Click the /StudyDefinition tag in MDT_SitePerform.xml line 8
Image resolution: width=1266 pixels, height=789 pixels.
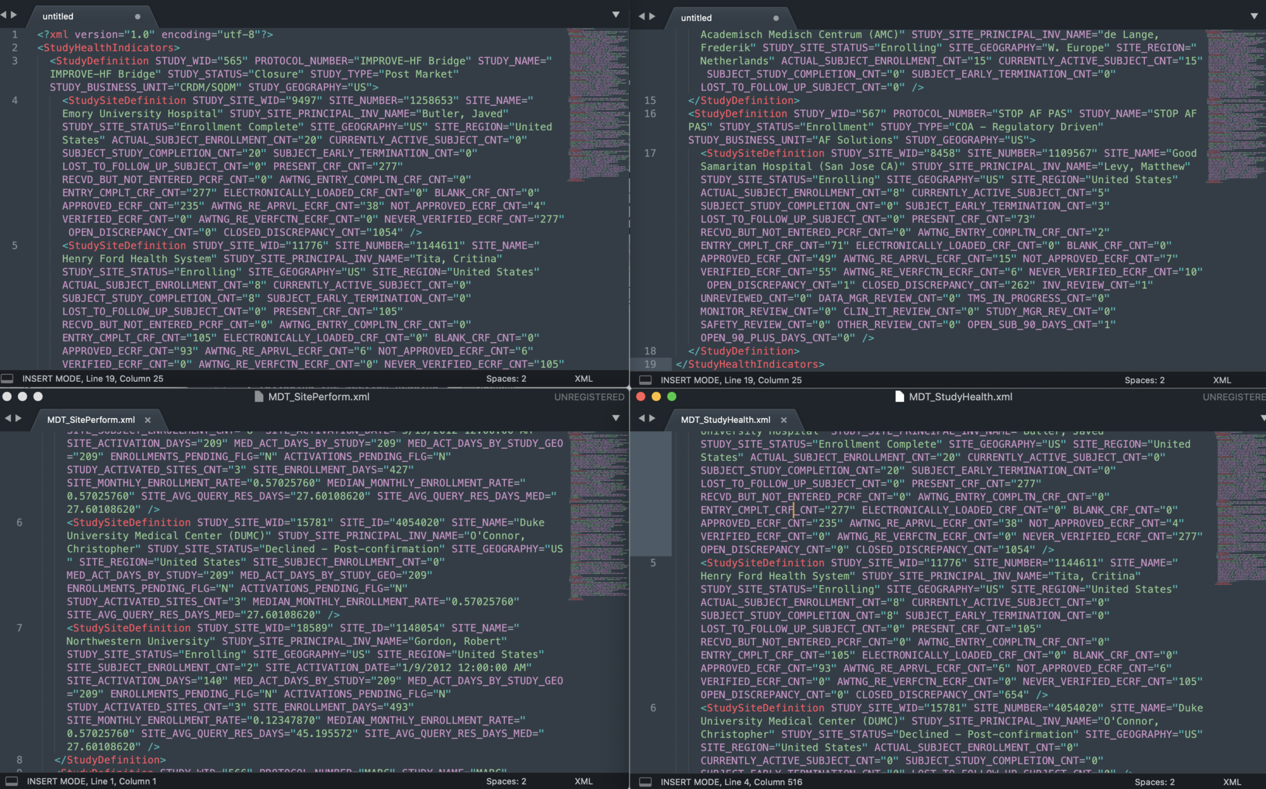click(x=110, y=760)
